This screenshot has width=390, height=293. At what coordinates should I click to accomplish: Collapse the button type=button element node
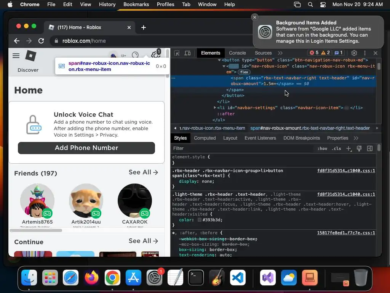[x=219, y=60]
